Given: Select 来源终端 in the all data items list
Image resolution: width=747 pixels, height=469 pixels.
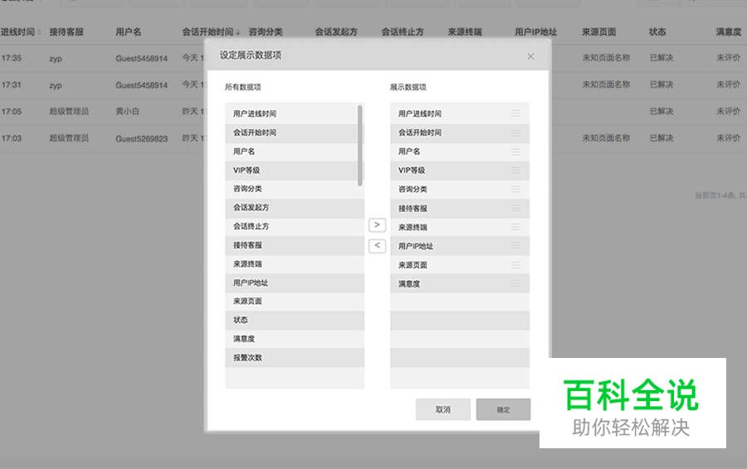Looking at the screenshot, I should point(295,264).
